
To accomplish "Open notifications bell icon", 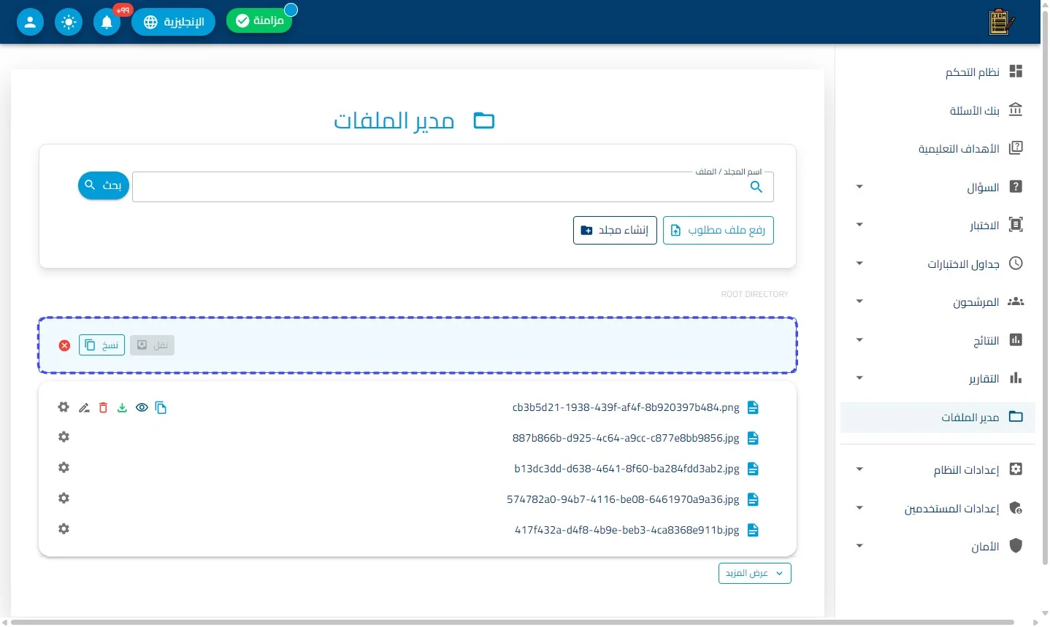I will coord(107,22).
